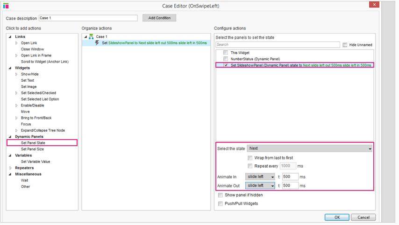Expand the Show/Hide action
The height and width of the screenshot is (225, 399).
[17, 74]
